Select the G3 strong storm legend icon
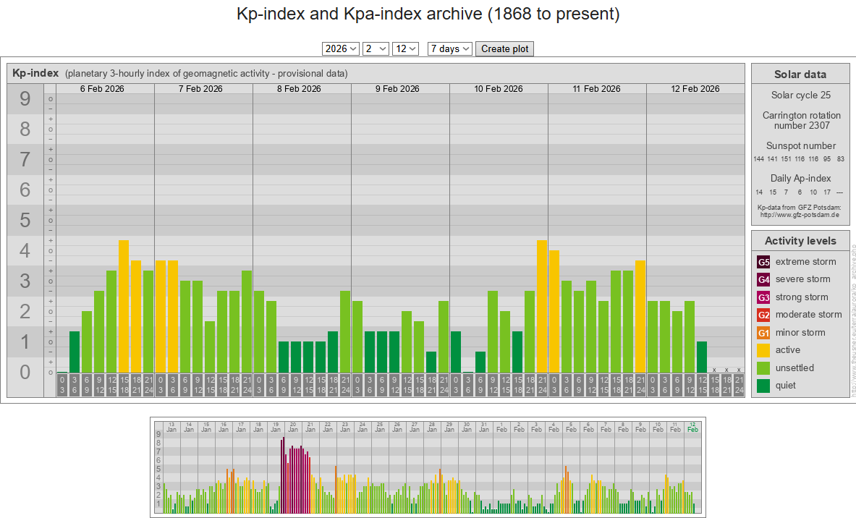 click(763, 297)
